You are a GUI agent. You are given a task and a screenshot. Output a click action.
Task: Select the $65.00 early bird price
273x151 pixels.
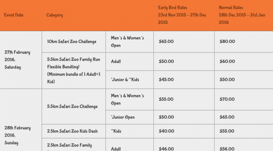[x=166, y=42]
